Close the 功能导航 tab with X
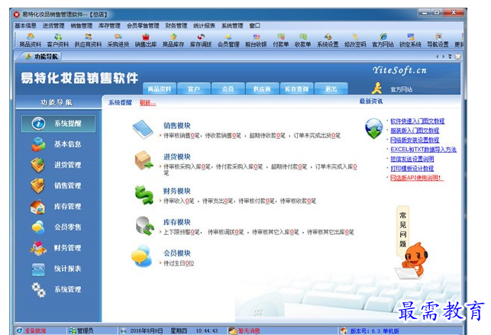Viewport: 491px width, 335px height. (458, 56)
